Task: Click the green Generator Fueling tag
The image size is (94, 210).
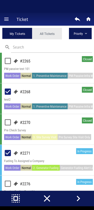Action: pyautogui.click(x=46, y=168)
